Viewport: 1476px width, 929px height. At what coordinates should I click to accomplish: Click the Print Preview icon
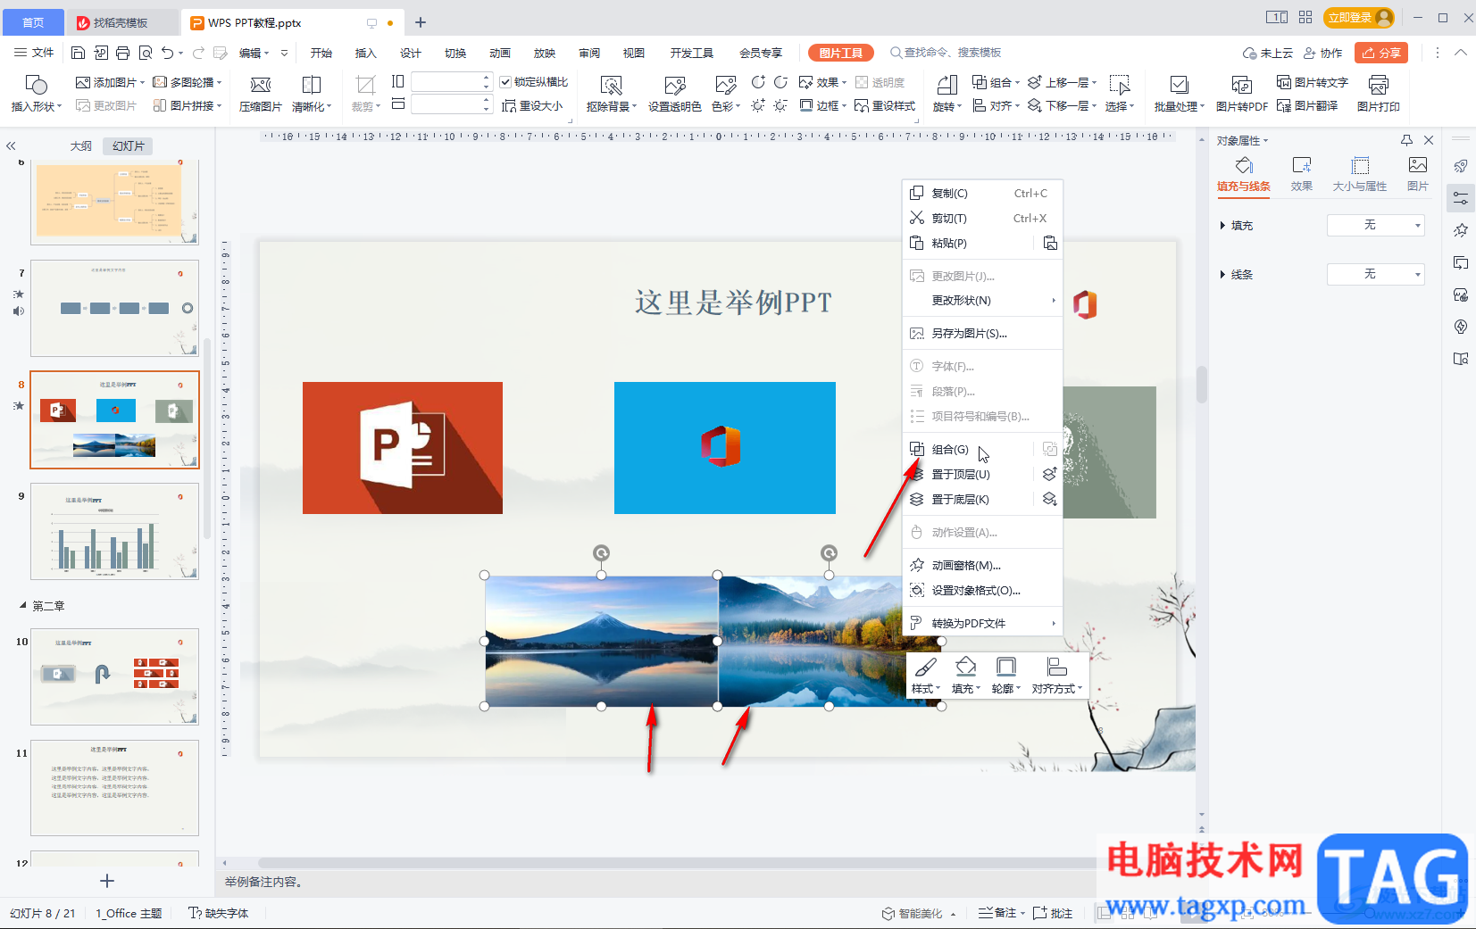click(146, 53)
